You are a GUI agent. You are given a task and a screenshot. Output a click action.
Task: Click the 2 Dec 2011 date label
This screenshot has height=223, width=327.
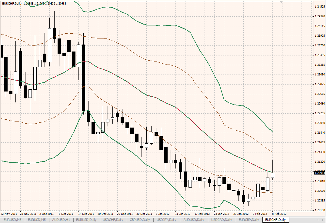(46, 214)
